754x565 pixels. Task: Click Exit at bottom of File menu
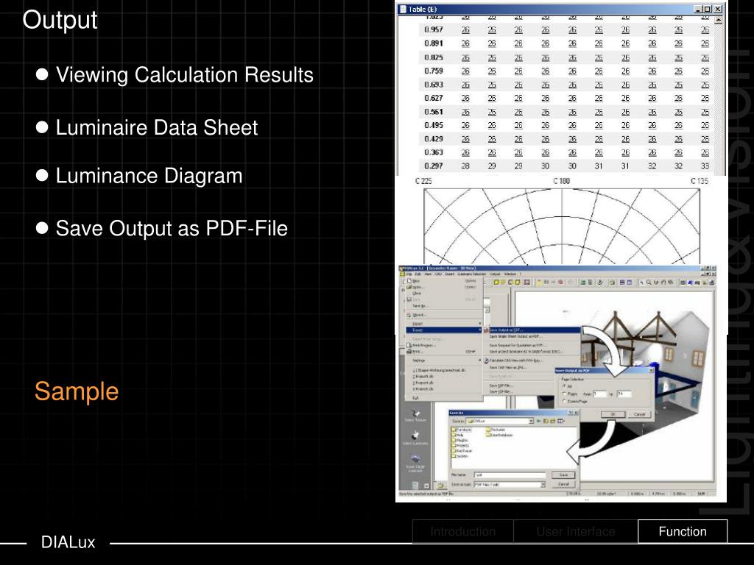415,398
